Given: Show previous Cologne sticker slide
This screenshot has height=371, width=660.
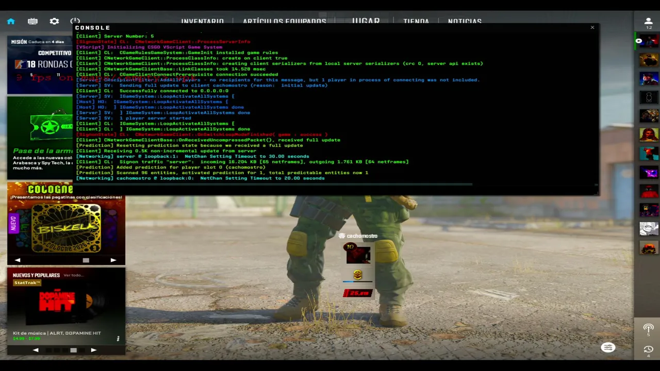Looking at the screenshot, I should (x=18, y=260).
